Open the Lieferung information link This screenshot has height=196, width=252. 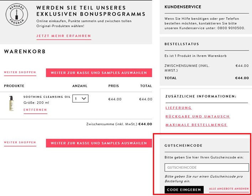[x=178, y=108]
